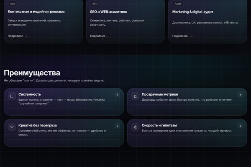Click the 'Семантика, контент, события' description
Screen dimensions: 251x167
[x=117, y=23]
